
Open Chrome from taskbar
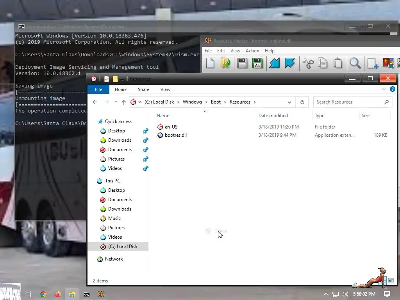click(43, 294)
